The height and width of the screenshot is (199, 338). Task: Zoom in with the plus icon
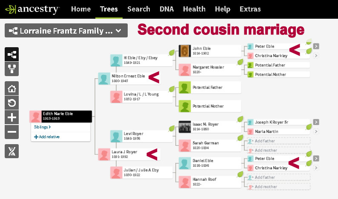click(x=12, y=117)
